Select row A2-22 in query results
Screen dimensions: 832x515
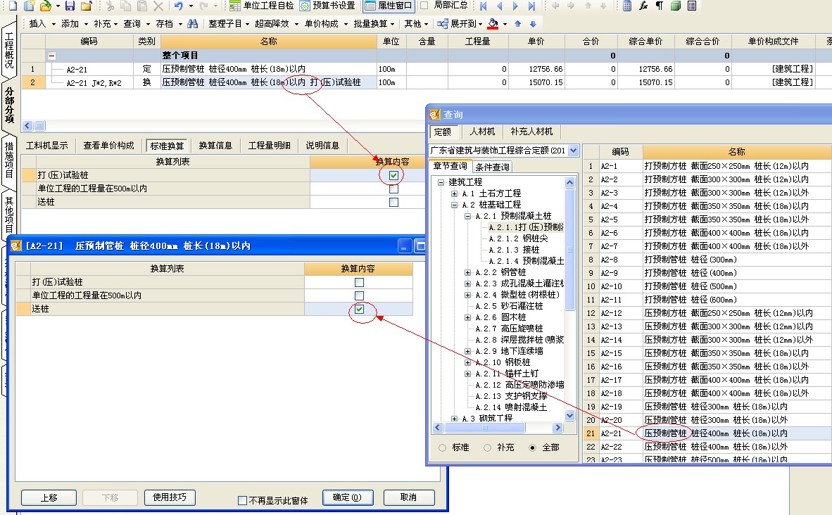pyautogui.click(x=708, y=447)
